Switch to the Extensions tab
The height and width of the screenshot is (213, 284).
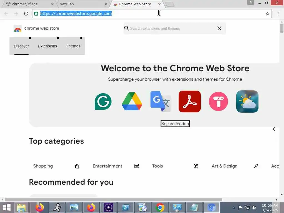(x=47, y=46)
